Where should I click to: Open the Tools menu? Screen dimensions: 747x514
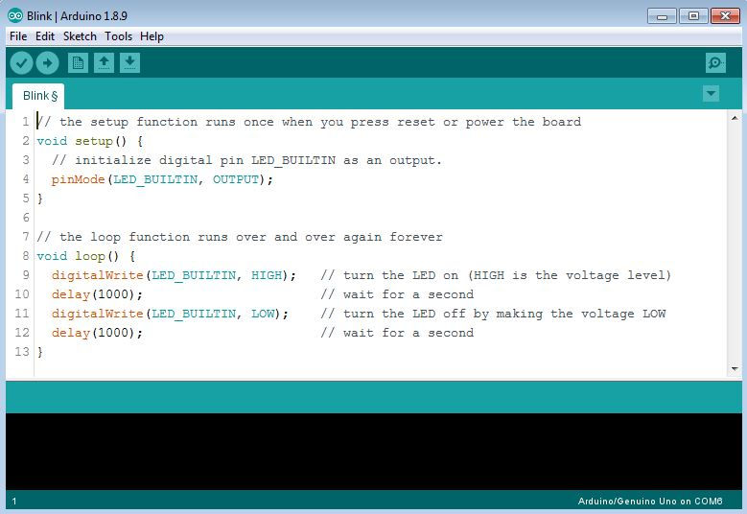[x=118, y=36]
